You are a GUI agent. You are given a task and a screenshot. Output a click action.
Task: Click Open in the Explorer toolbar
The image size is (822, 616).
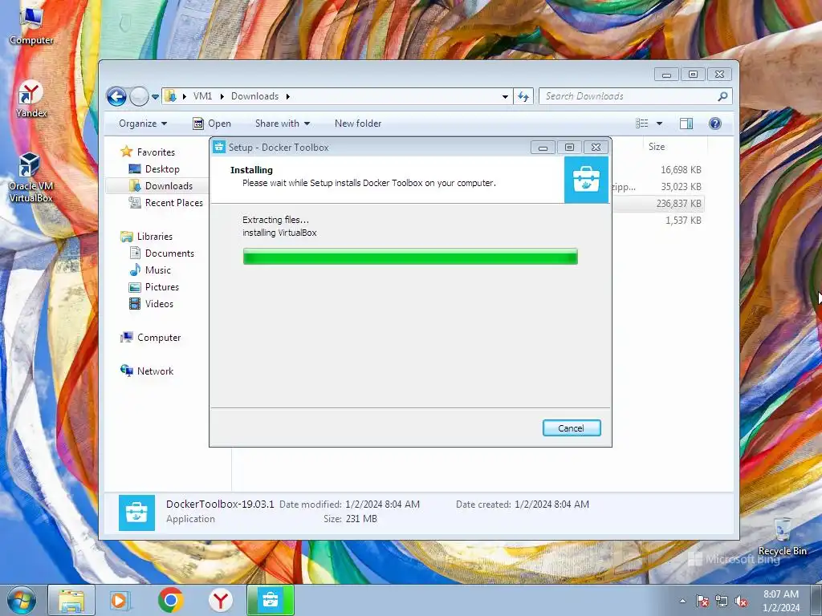click(x=212, y=124)
